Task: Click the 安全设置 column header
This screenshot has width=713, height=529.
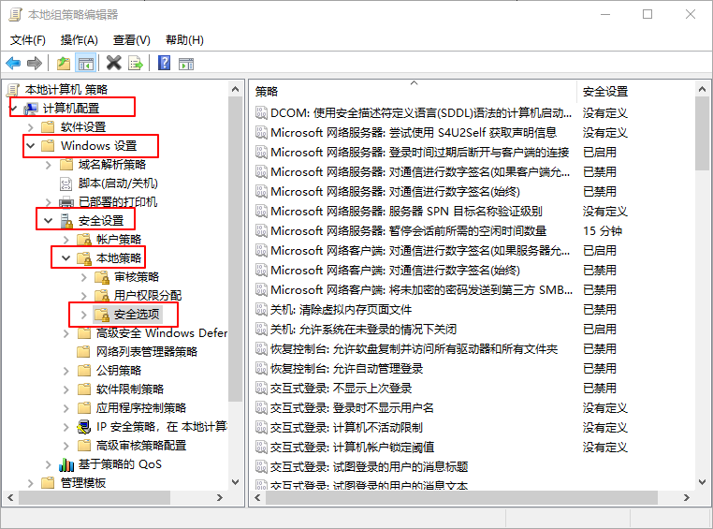Action: click(x=633, y=91)
